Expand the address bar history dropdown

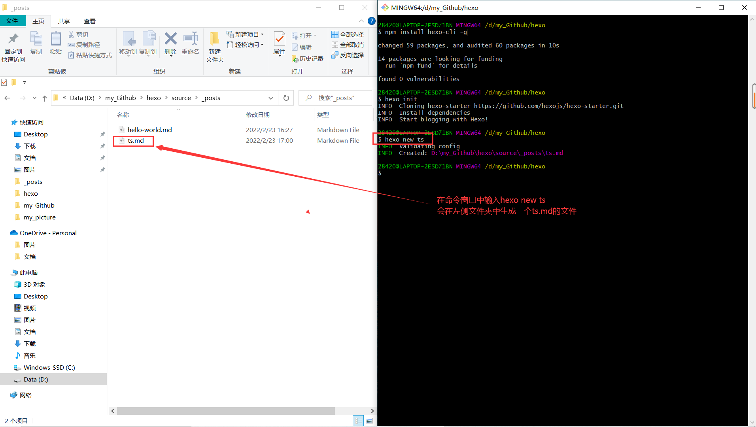271,98
